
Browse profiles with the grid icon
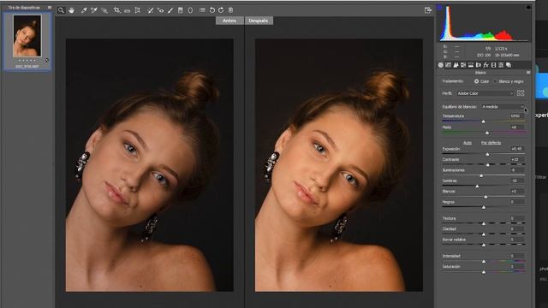(521, 93)
